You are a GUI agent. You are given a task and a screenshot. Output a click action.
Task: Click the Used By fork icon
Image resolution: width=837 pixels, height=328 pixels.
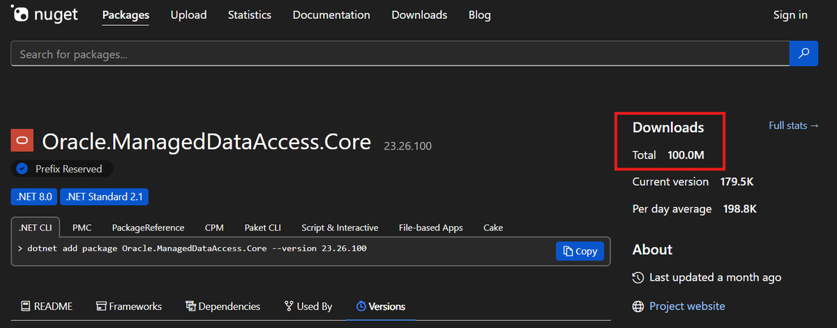tap(289, 306)
